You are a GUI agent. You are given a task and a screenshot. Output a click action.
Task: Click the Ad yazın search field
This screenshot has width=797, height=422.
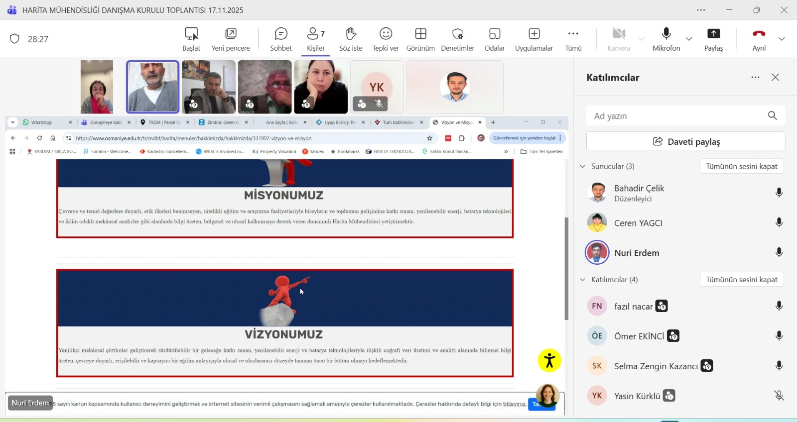[x=677, y=116]
